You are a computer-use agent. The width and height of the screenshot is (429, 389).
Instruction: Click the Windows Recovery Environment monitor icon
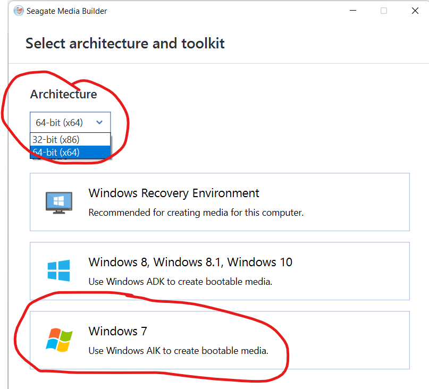[x=59, y=202]
